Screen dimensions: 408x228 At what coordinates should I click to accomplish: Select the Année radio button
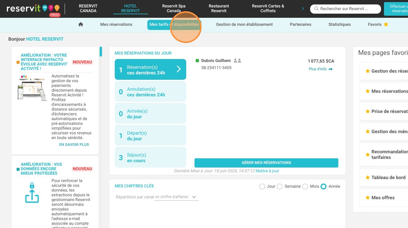[x=323, y=186]
